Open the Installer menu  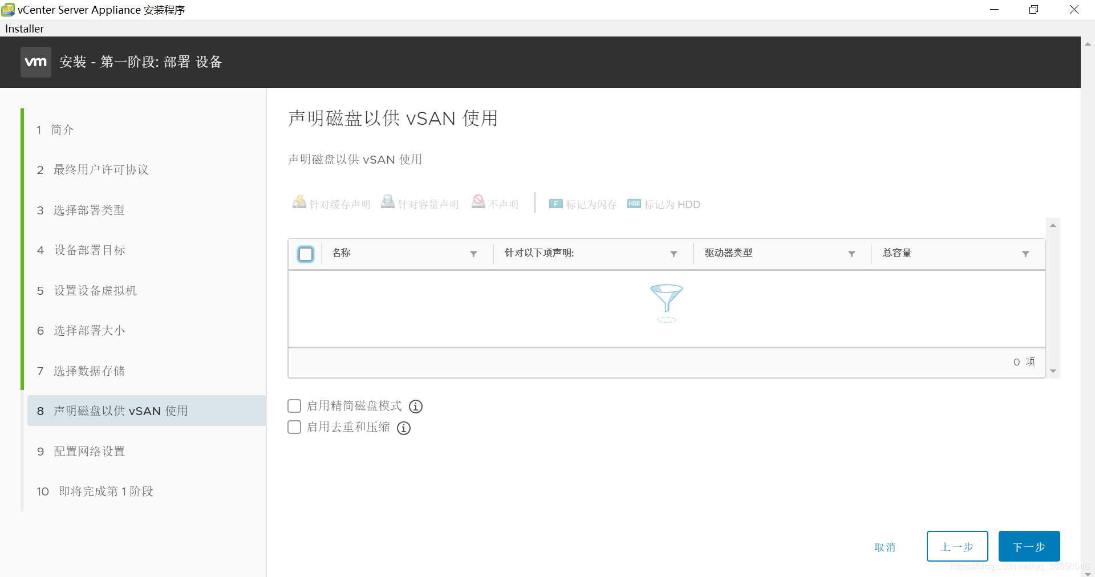(25, 29)
